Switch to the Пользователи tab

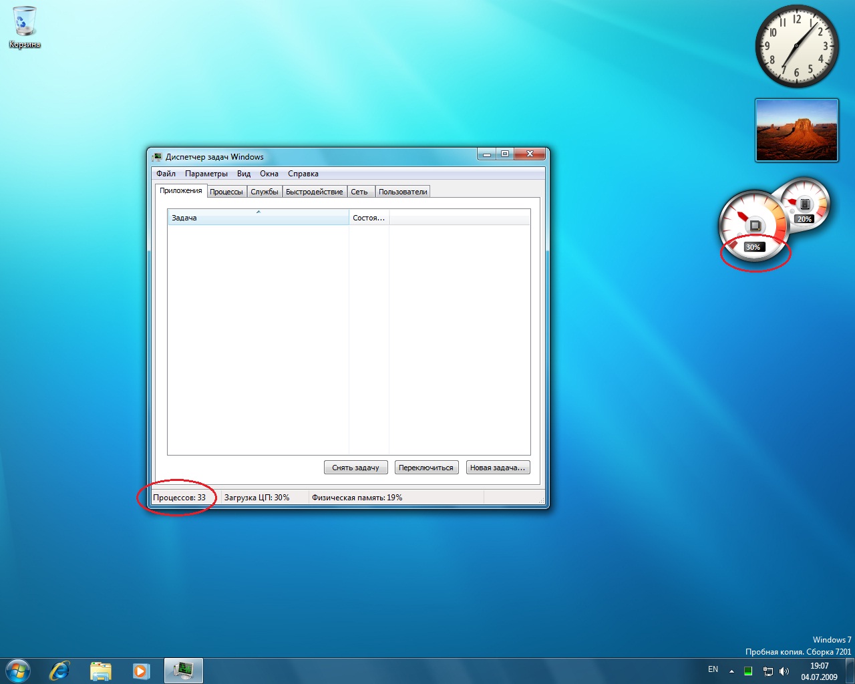(403, 192)
